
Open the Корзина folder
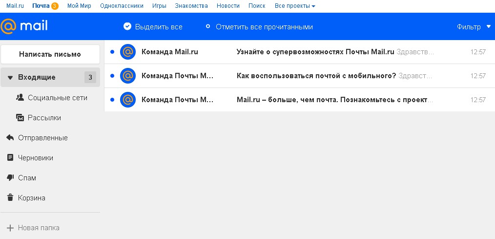32,198
